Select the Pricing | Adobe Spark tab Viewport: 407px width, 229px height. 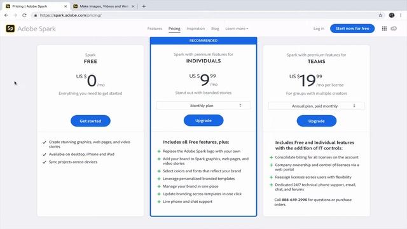click(36, 6)
